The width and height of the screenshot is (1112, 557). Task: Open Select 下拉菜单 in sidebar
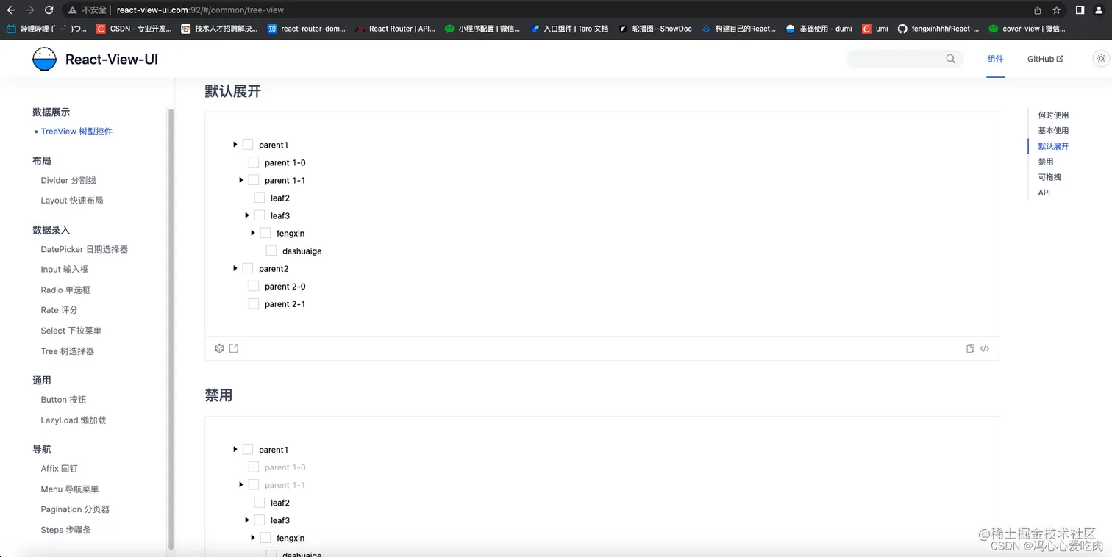pyautogui.click(x=71, y=331)
